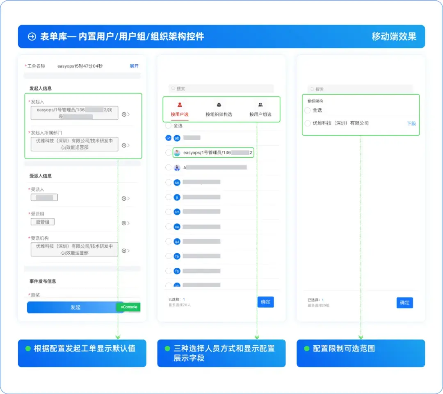Click the blue 'ab' avatar icon

pyautogui.click(x=177, y=138)
